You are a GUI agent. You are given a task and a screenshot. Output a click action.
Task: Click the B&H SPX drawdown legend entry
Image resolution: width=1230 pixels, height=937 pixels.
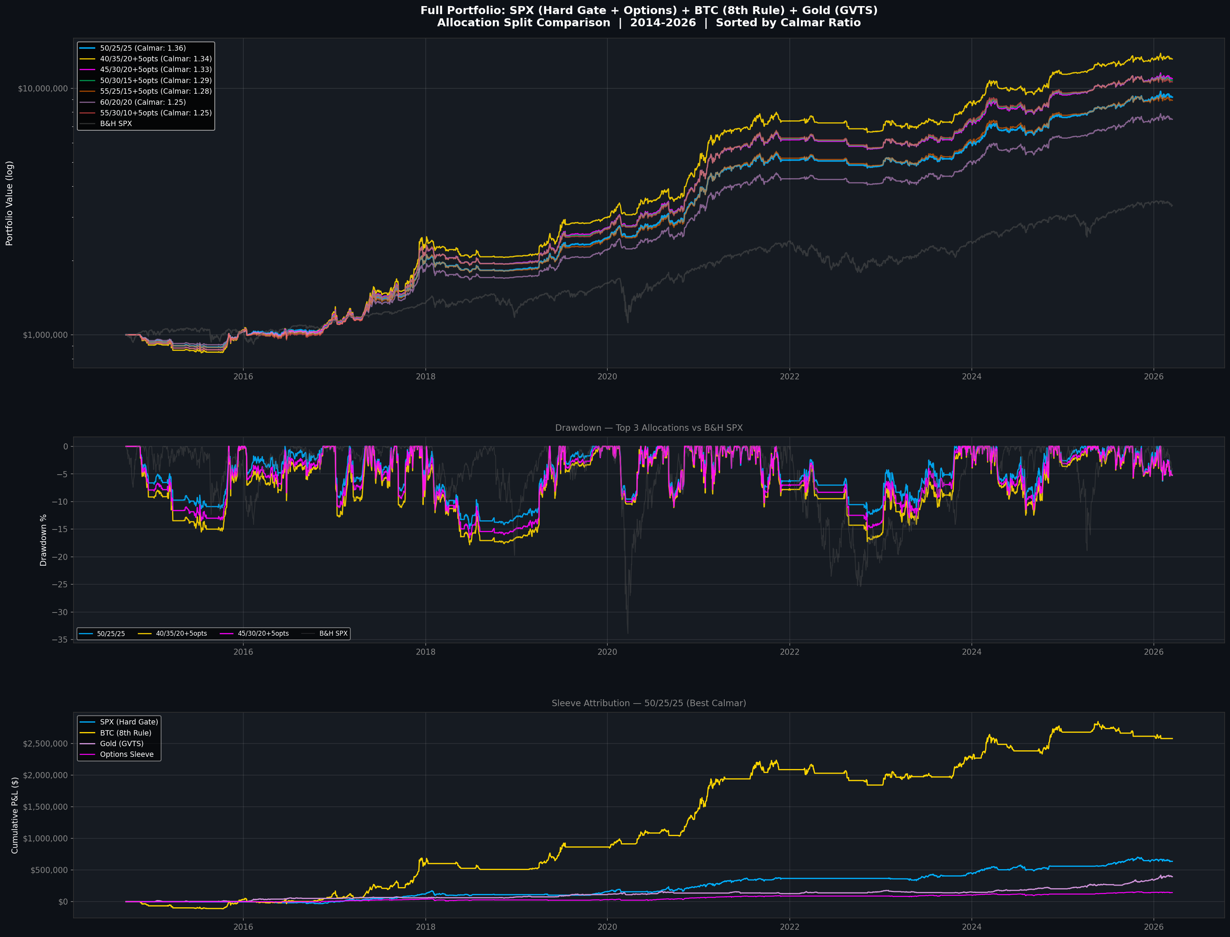pyautogui.click(x=333, y=633)
